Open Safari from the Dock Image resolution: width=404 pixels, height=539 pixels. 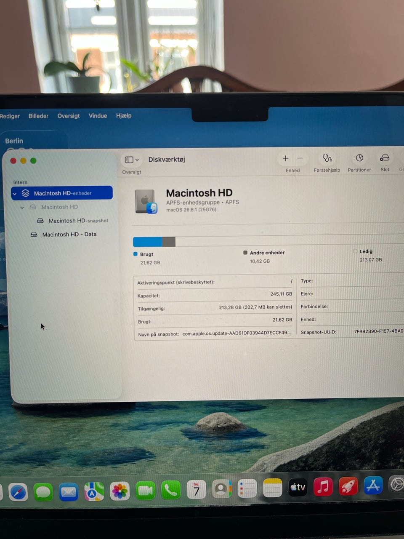pyautogui.click(x=18, y=492)
